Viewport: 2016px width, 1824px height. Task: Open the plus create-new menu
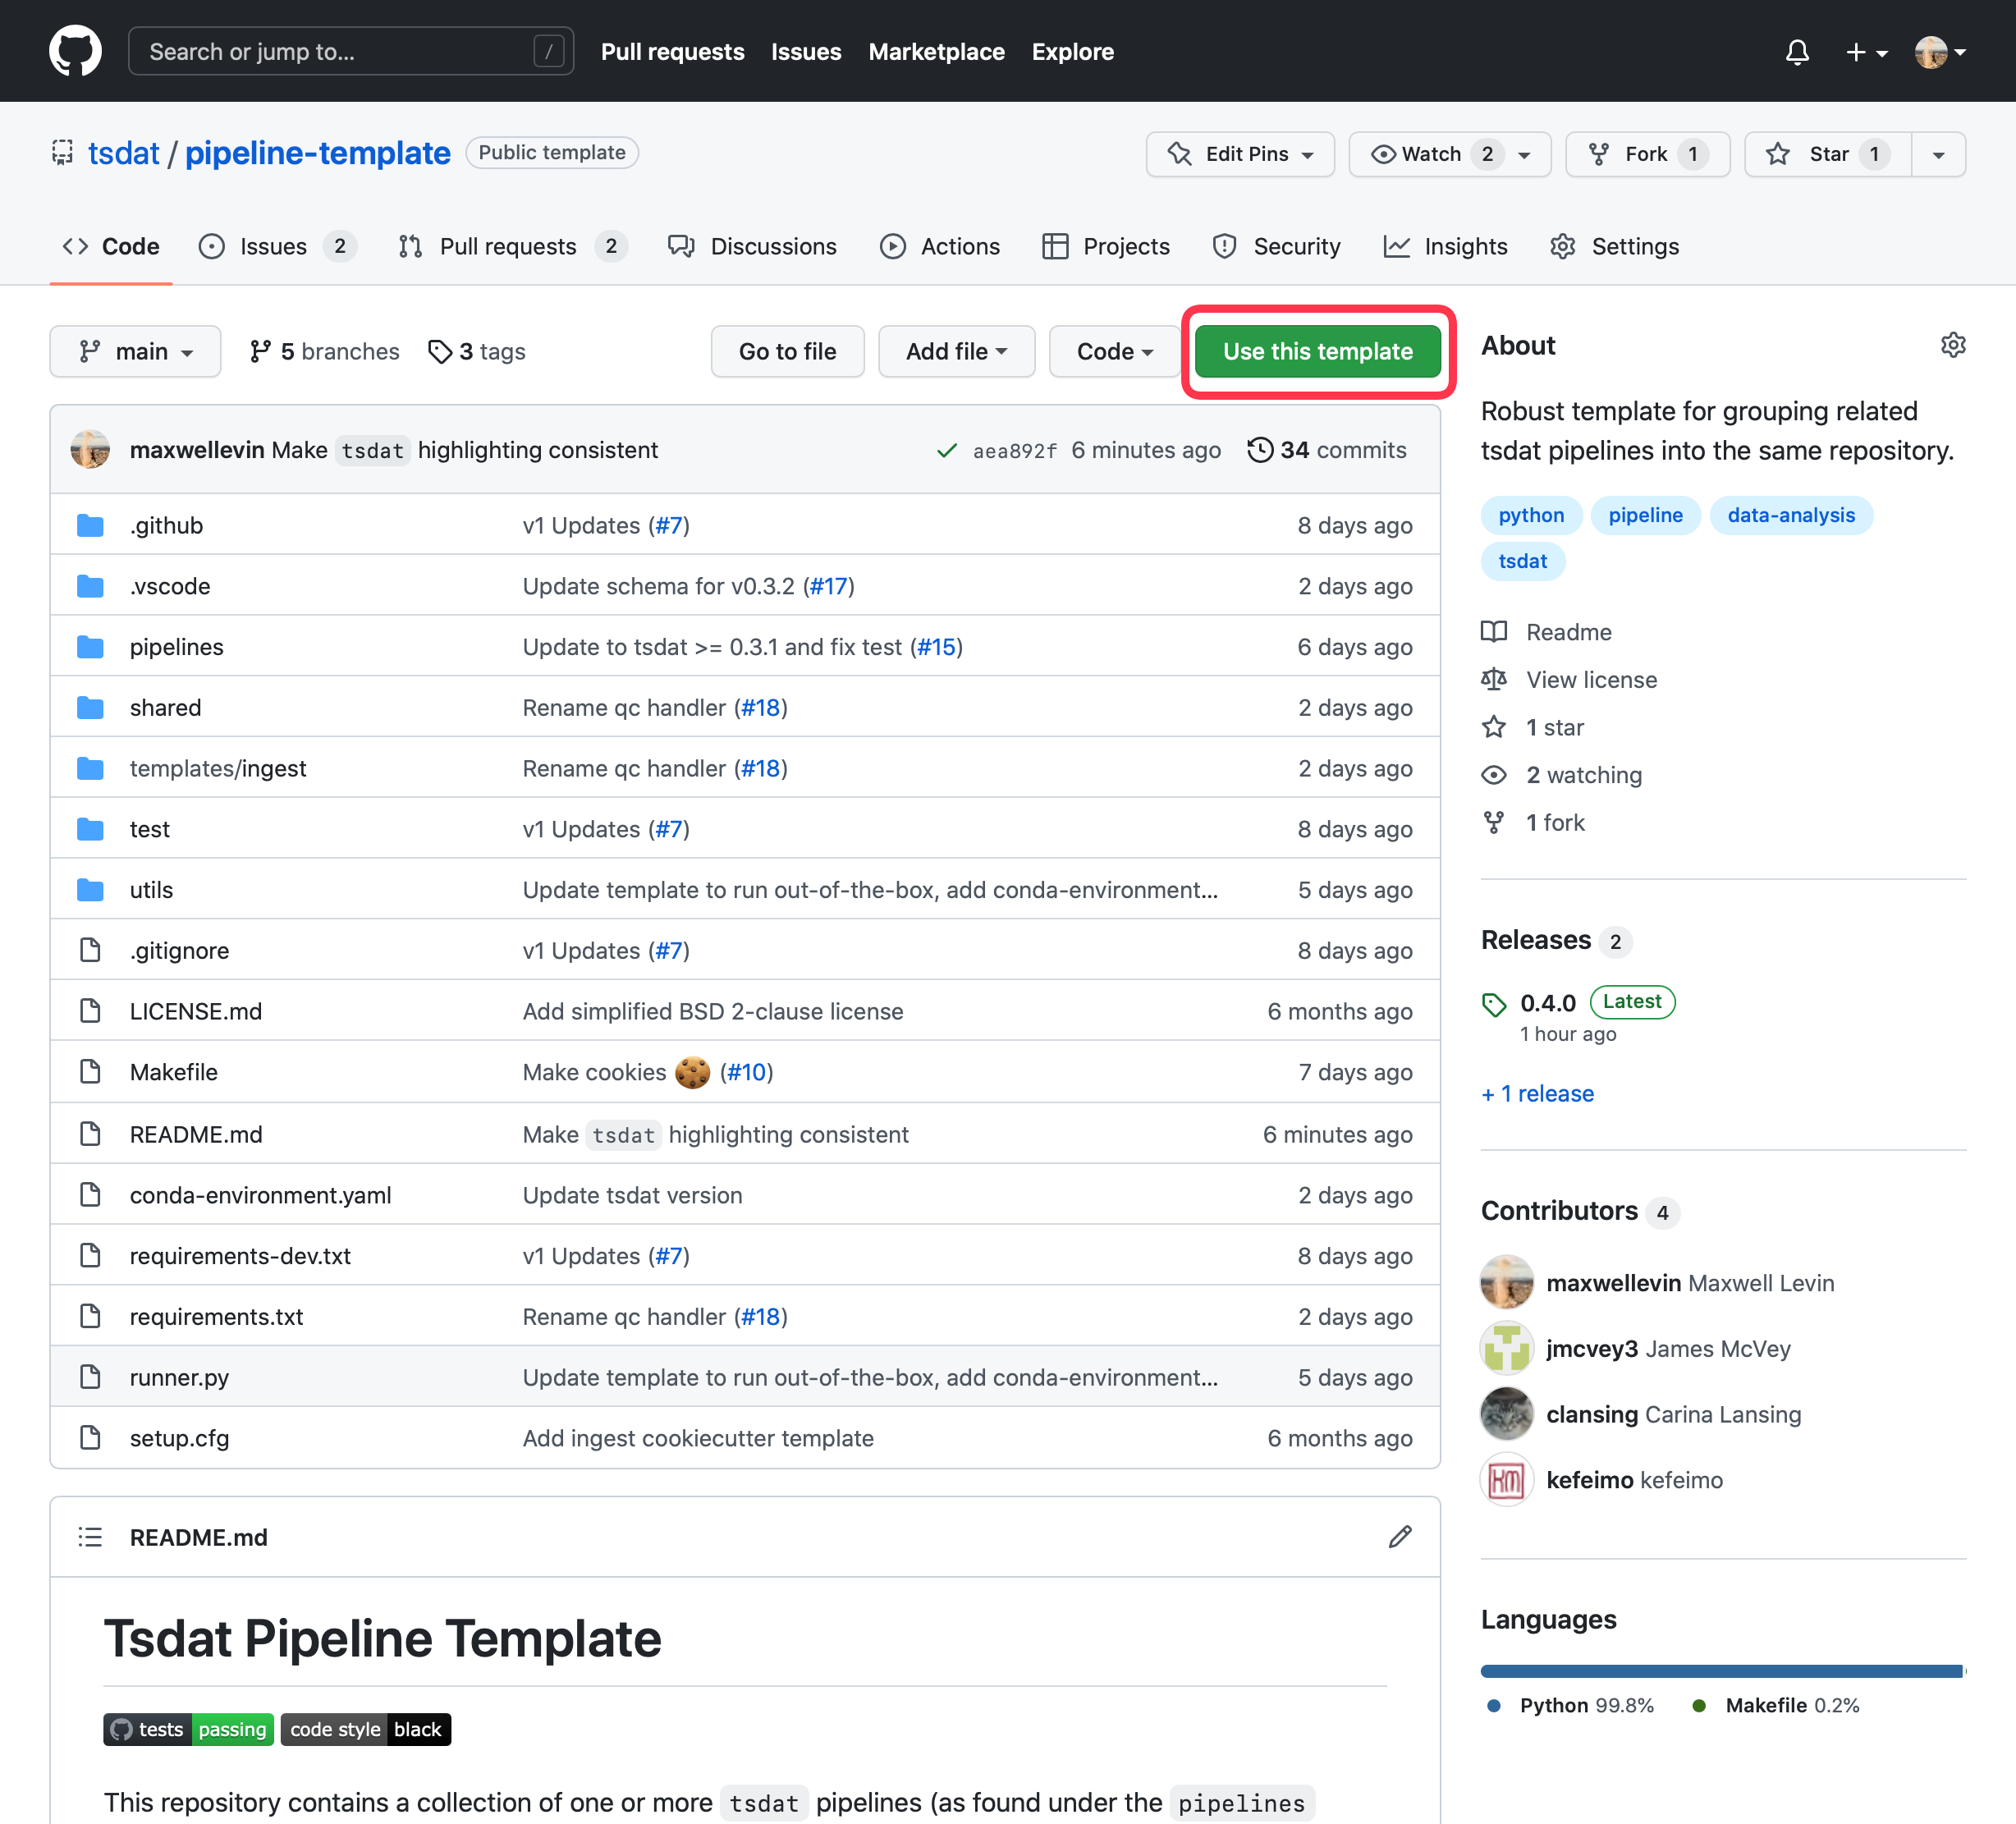click(1866, 52)
